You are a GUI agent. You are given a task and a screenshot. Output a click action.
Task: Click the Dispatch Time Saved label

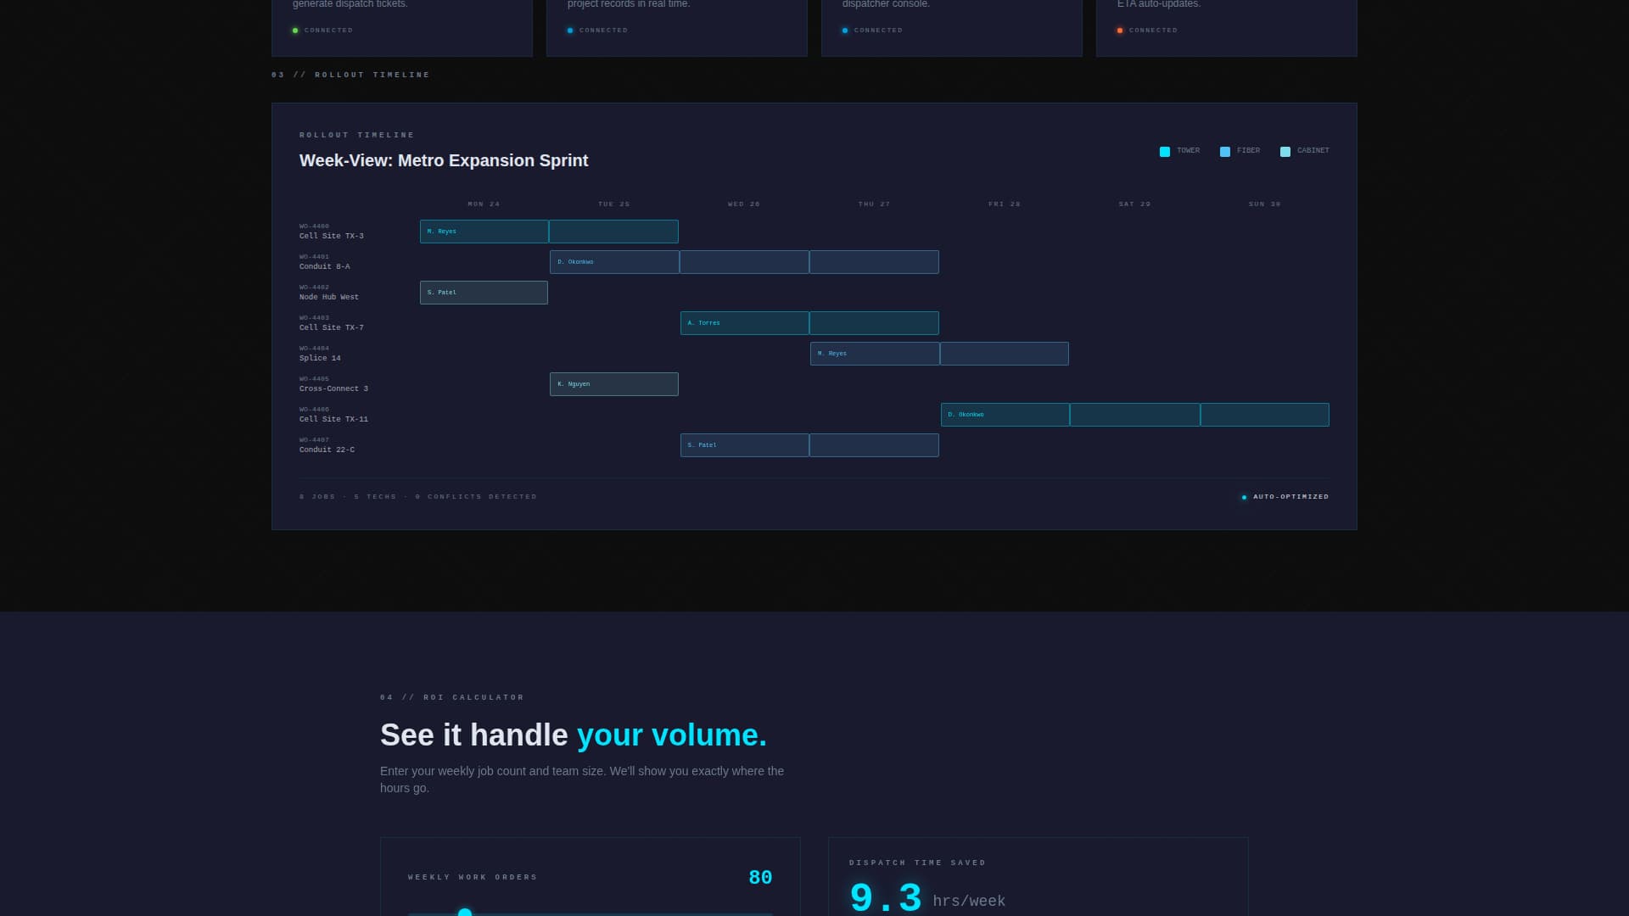pyautogui.click(x=917, y=863)
